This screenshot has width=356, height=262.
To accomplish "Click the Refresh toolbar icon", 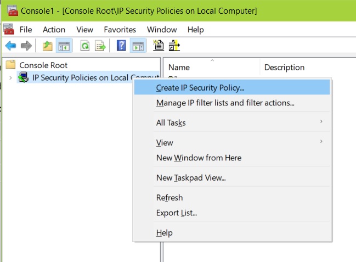I will tap(85, 46).
